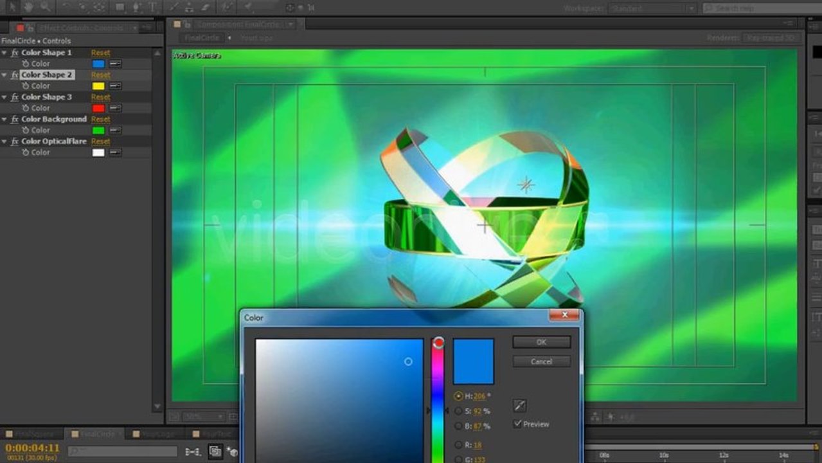Screen dimensions: 822x463
Task: Select the Roto Brush tool
Action: pyautogui.click(x=227, y=8)
